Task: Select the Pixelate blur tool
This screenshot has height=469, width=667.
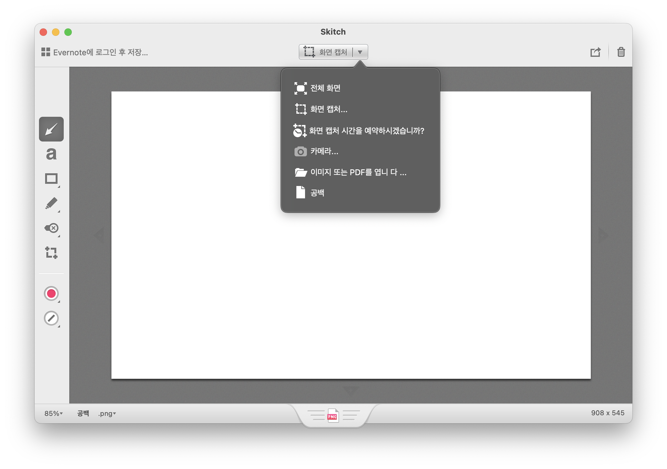Action: point(51,228)
